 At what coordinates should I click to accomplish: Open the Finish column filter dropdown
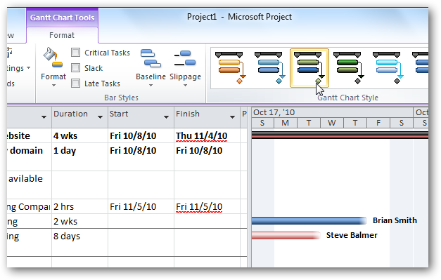[232, 117]
